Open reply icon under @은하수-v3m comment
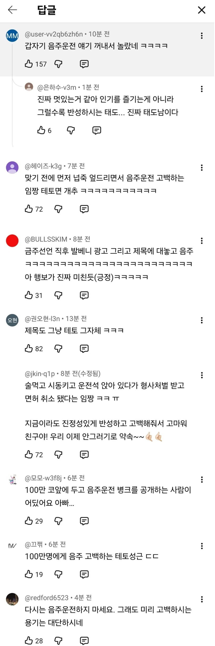The height and width of the screenshot is (646, 215). click(x=97, y=130)
